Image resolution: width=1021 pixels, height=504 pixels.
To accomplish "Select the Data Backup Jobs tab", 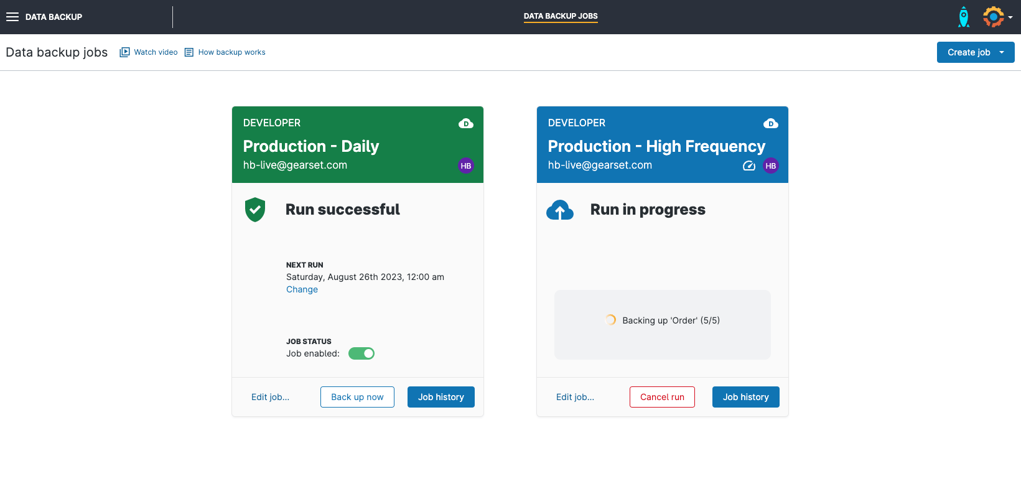I will (560, 16).
